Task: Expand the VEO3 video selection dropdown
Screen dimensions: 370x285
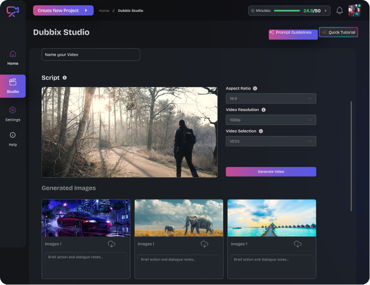Action: pyautogui.click(x=270, y=141)
